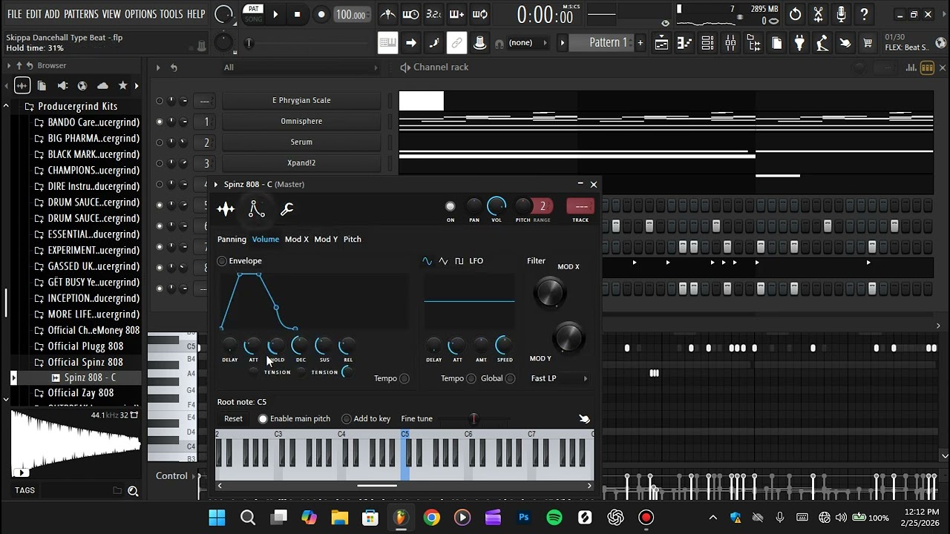Mute the Omnisphere channel

(159, 121)
